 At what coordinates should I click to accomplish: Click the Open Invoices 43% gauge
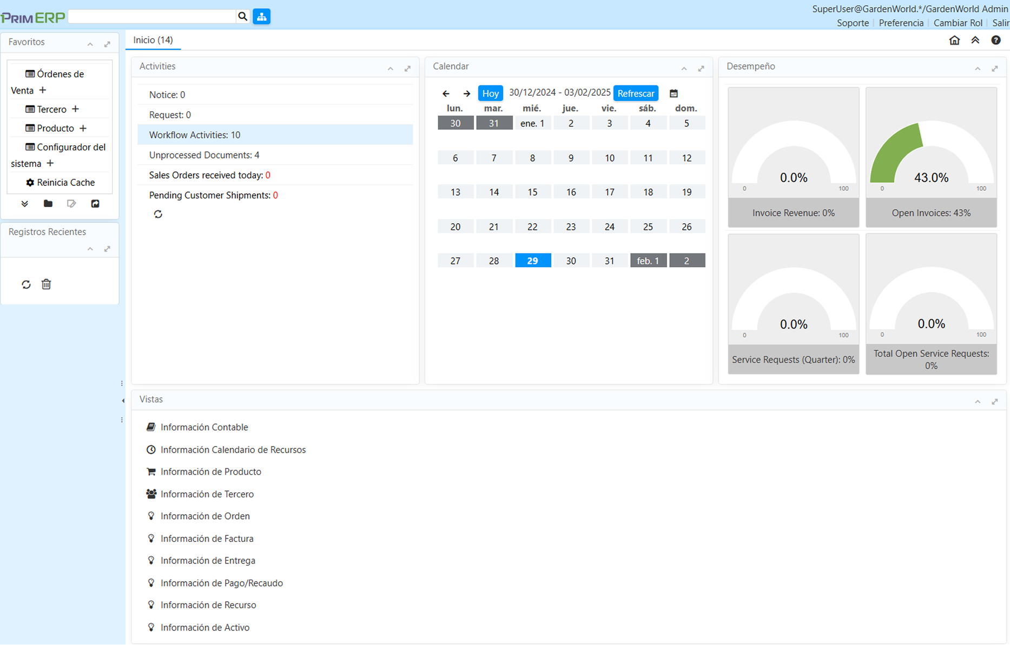coord(930,157)
